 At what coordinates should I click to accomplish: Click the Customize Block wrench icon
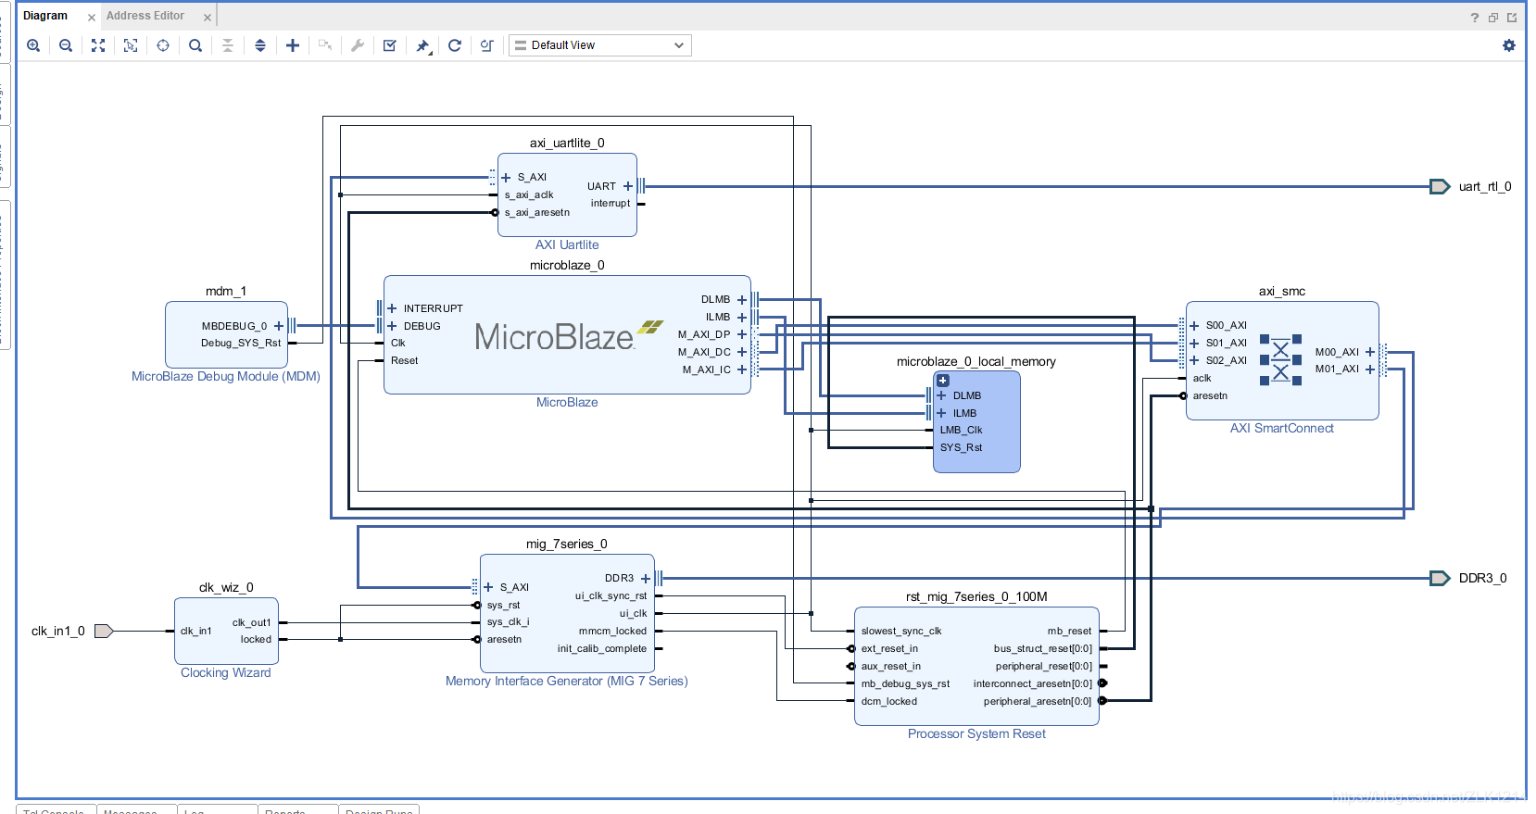click(358, 45)
